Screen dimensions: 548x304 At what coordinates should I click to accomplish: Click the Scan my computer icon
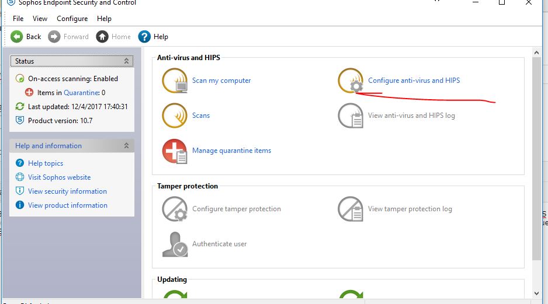click(175, 81)
